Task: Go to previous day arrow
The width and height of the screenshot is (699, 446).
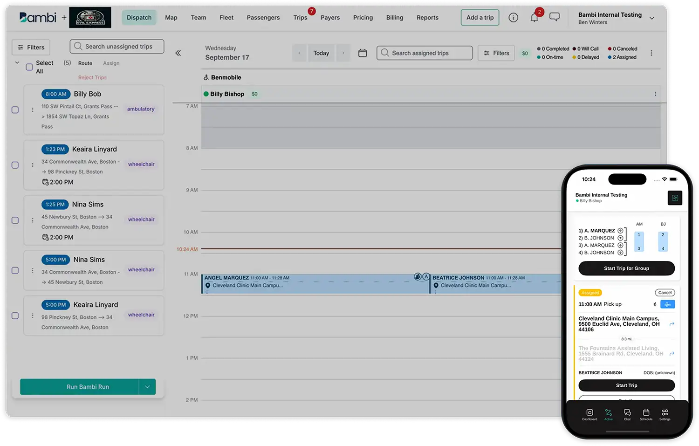Action: click(x=299, y=53)
